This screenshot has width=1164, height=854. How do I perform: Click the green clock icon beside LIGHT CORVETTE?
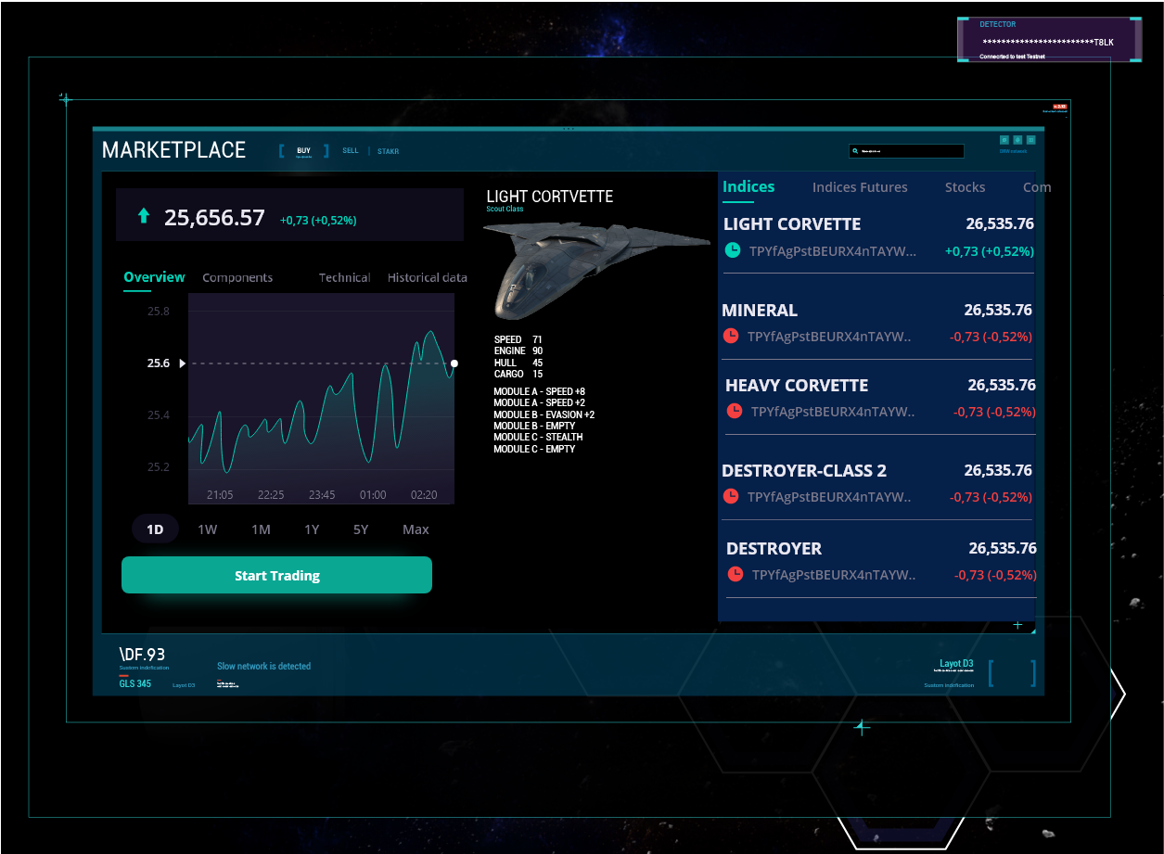click(x=733, y=250)
